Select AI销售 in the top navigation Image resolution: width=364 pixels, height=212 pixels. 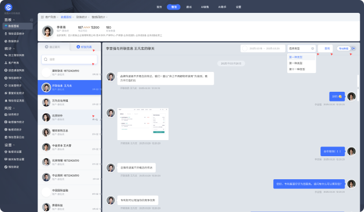tap(205, 7)
